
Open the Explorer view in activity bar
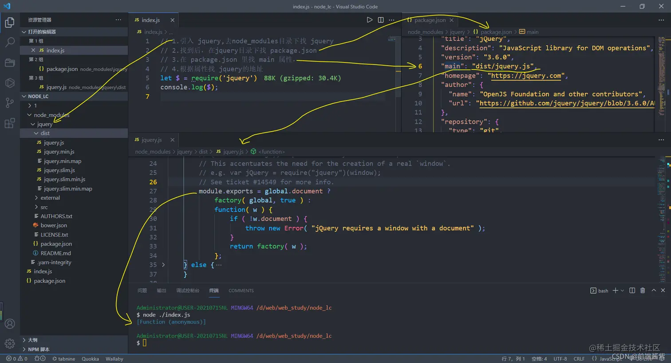[10, 22]
